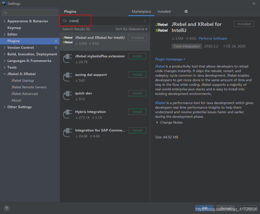Expand the Version Control chevron
Viewport: 260px width, 214px height.
[x=5, y=47]
